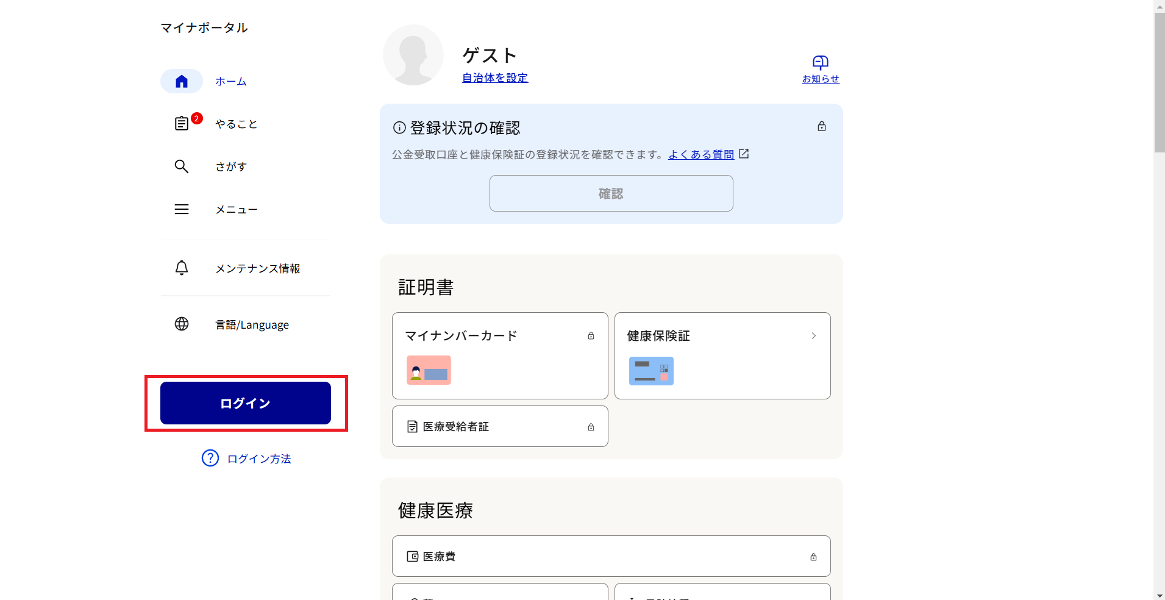The image size is (1165, 600).
Task: Open the メニュー hamburger icon
Action: (182, 209)
